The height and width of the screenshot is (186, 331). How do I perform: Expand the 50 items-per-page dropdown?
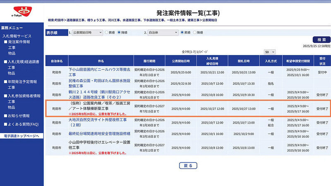tap(270, 52)
